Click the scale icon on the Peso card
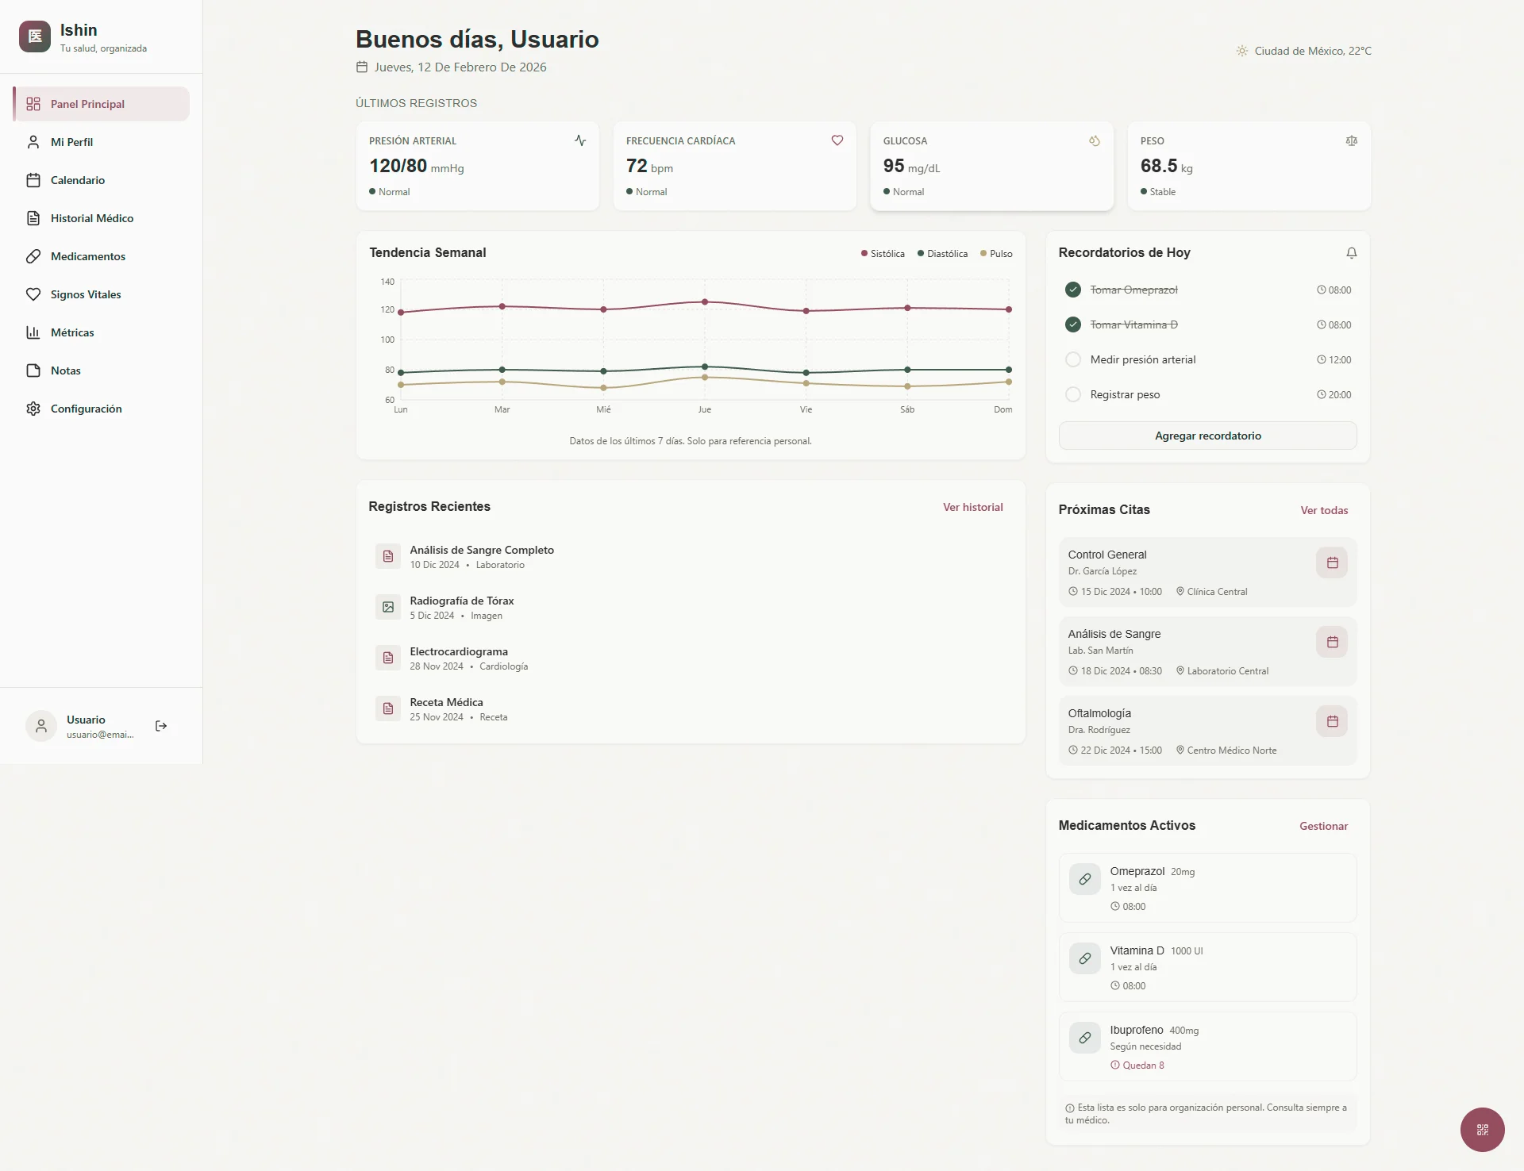 coord(1352,140)
